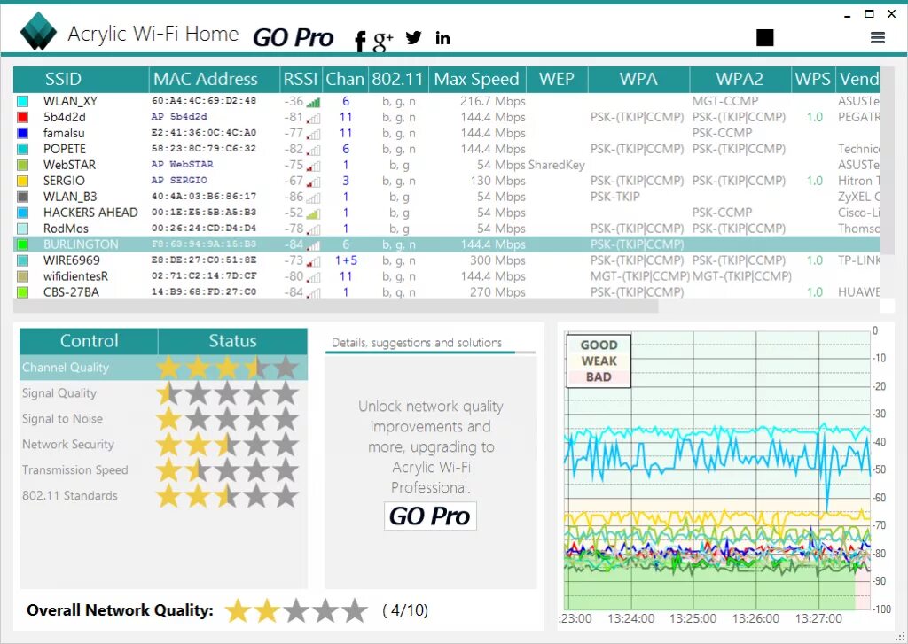Click the Acrylic Wi-Fi Home logo icon
Viewport: 908px width, 644px height.
tap(38, 31)
